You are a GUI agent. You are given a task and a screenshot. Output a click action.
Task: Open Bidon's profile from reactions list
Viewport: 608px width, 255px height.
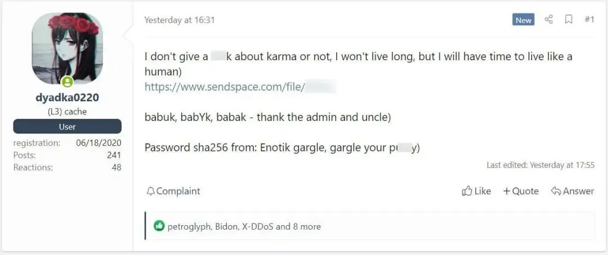[226, 227]
